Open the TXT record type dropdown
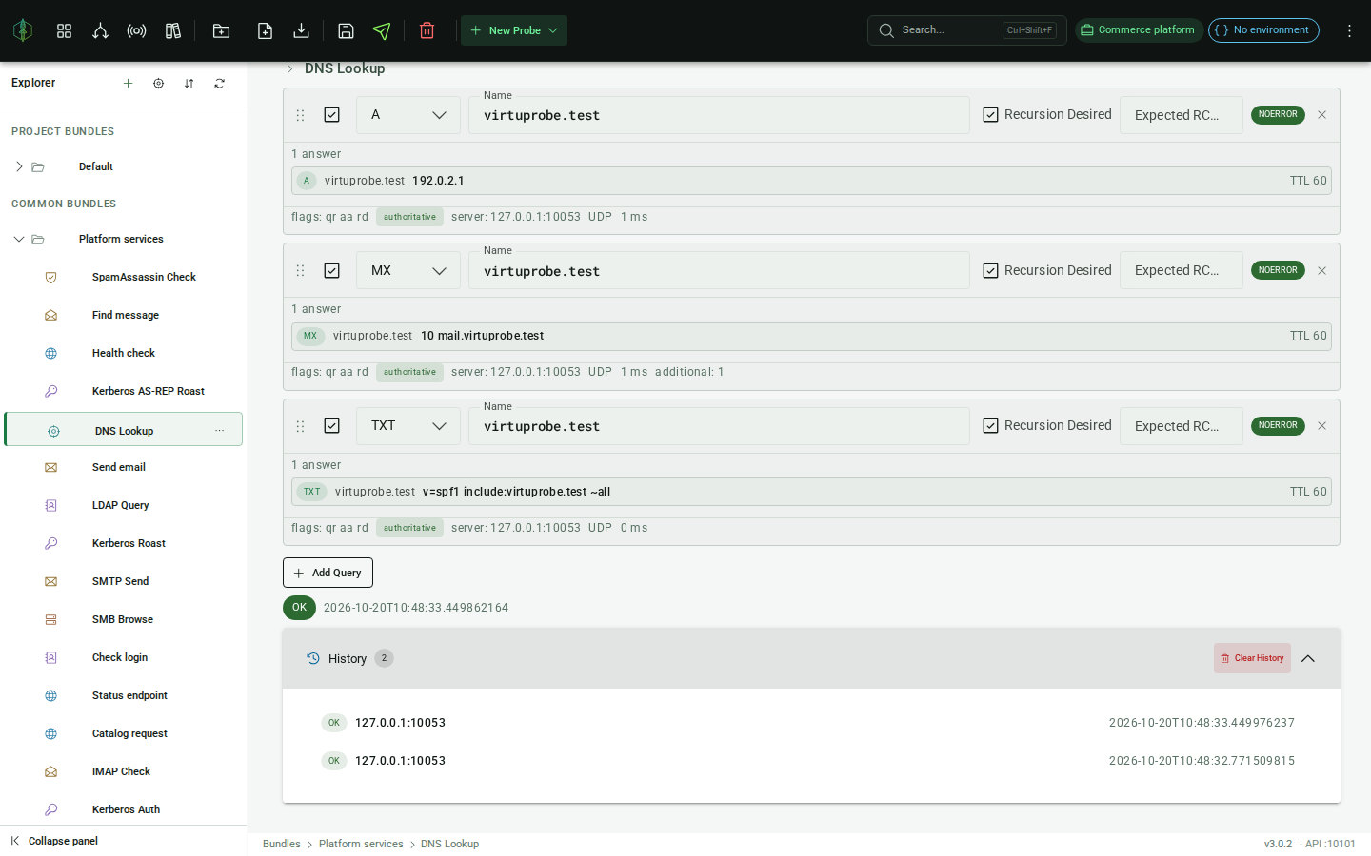The height and width of the screenshot is (856, 1371). pos(408,426)
